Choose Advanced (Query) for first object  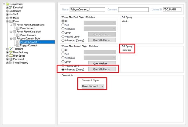coord(63,41)
